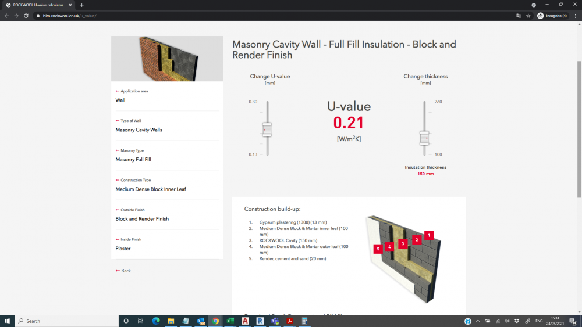Open Microsoft Teams from the taskbar
This screenshot has width=582, height=327.
pyautogui.click(x=275, y=321)
